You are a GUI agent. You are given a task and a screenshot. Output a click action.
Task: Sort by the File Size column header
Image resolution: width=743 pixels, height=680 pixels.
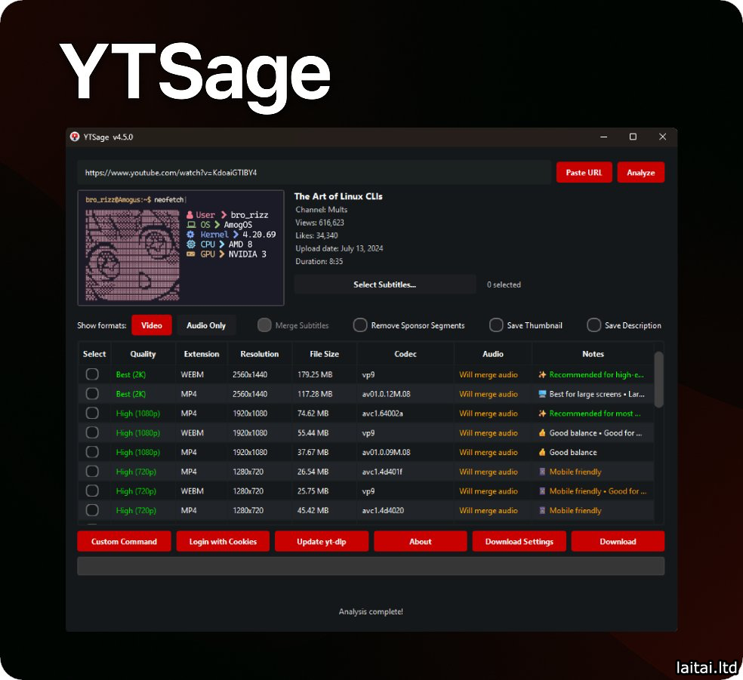click(x=324, y=354)
